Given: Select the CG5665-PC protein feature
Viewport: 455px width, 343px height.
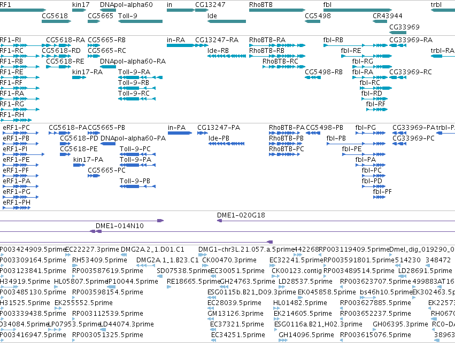Looking at the screenshot, I should pyautogui.click(x=94, y=176).
